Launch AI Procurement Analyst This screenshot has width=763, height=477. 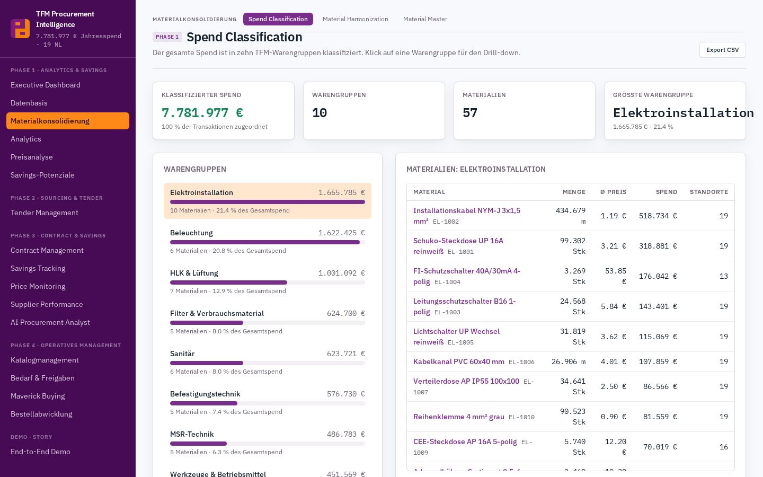68,322
